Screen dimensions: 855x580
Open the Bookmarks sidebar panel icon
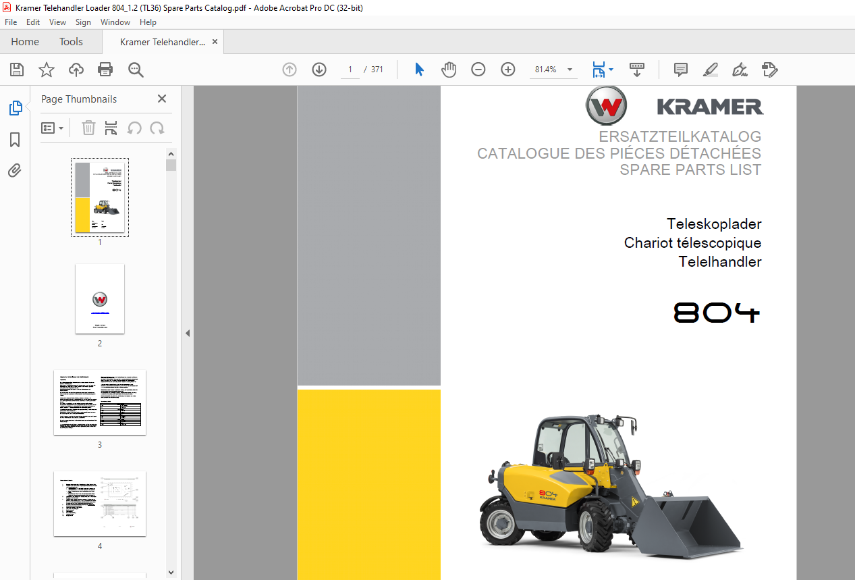pos(15,140)
